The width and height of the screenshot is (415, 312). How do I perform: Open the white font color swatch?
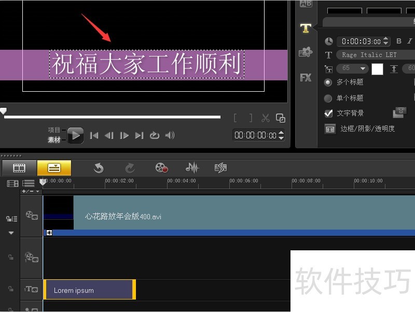[x=377, y=69]
